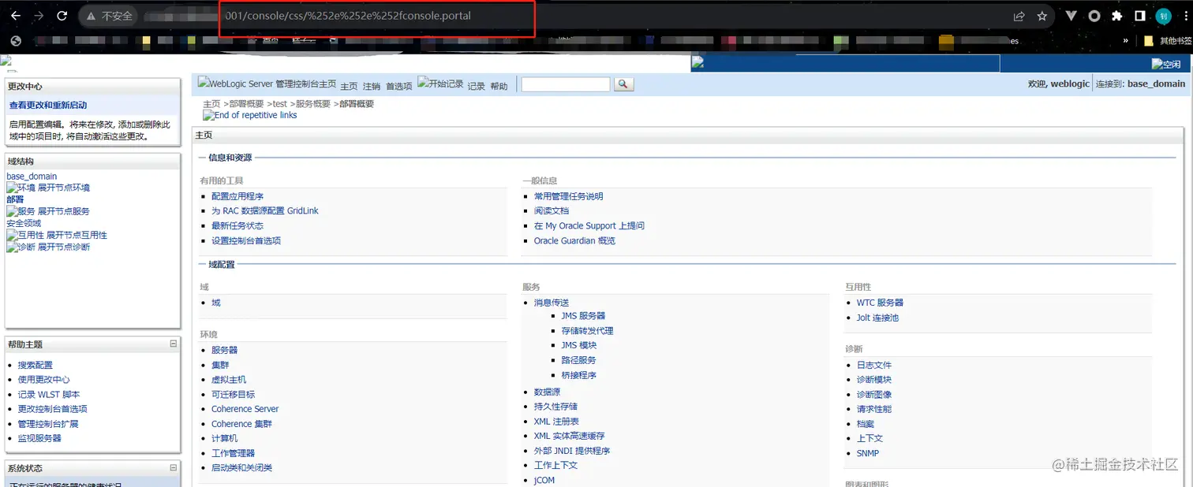Click 主页 in the console toolbar
This screenshot has width=1193, height=487.
coord(349,86)
